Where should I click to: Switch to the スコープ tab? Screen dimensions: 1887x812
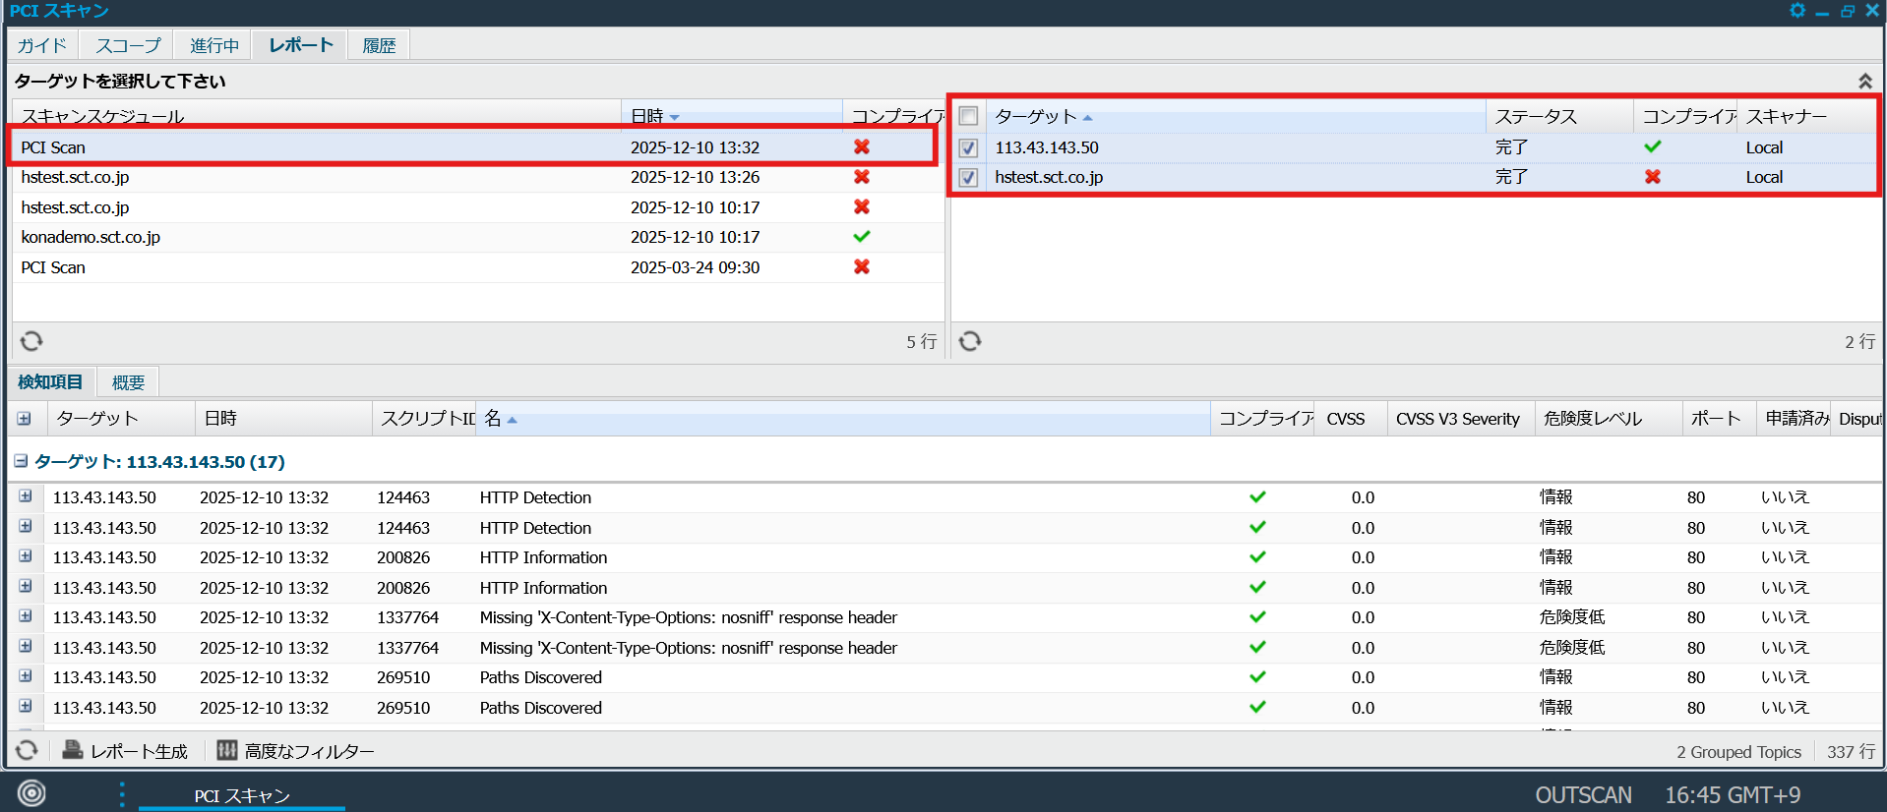coord(128,45)
